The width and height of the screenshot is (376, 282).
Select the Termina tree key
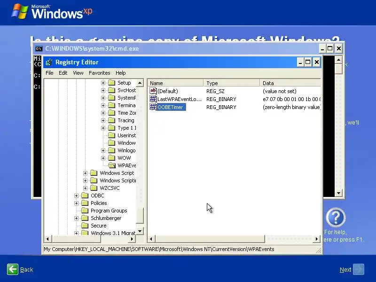(x=126, y=105)
